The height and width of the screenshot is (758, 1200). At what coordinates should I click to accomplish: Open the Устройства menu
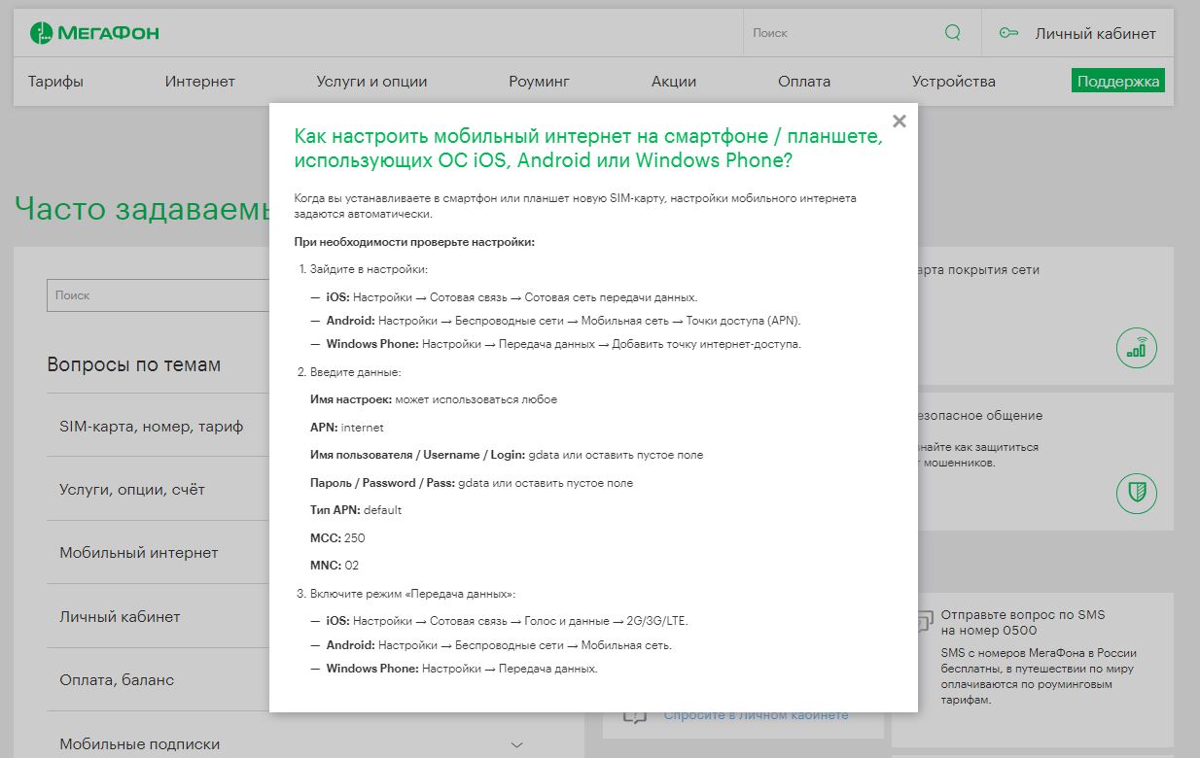[x=953, y=82]
